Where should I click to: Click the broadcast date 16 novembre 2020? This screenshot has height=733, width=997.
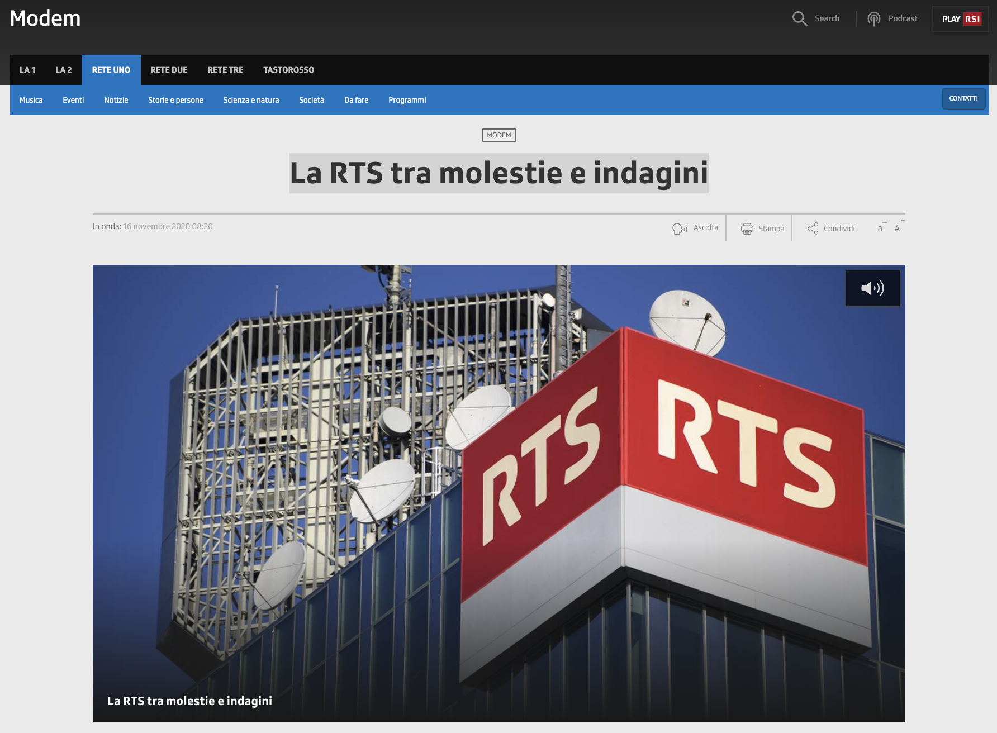[168, 226]
